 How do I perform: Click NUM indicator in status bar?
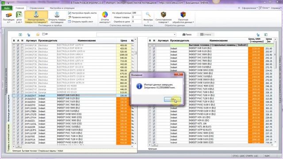click(x=267, y=156)
